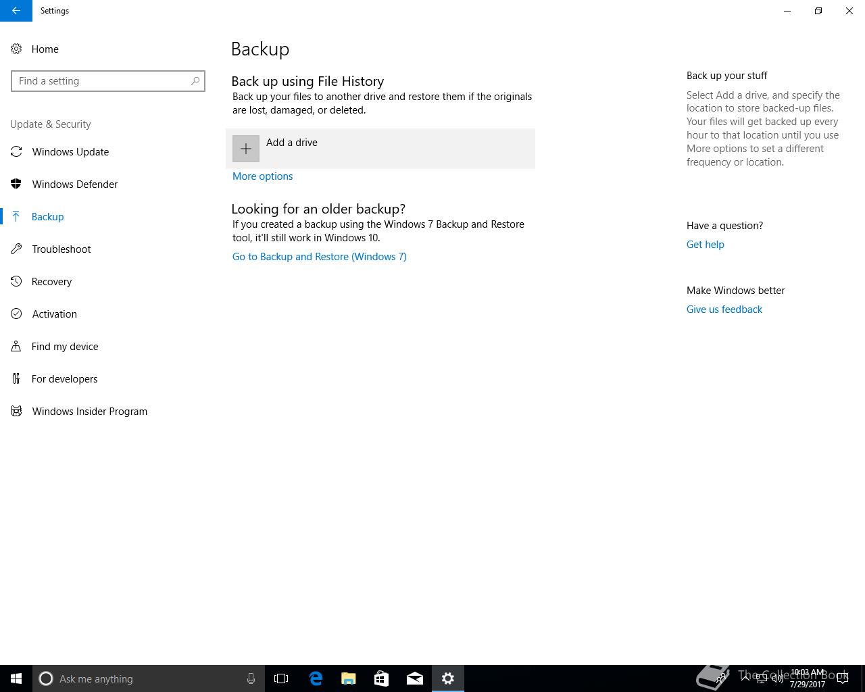Go to Home in Settings sidebar
The height and width of the screenshot is (692, 865).
[108, 49]
